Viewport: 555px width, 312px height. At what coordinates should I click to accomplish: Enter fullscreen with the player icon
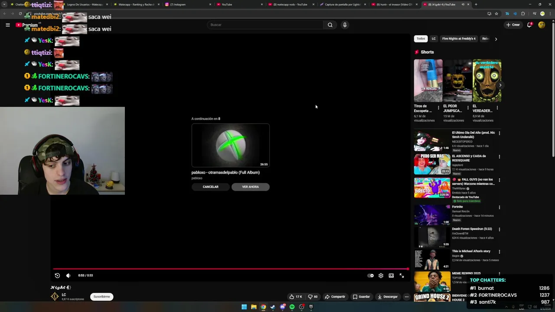tap(402, 276)
